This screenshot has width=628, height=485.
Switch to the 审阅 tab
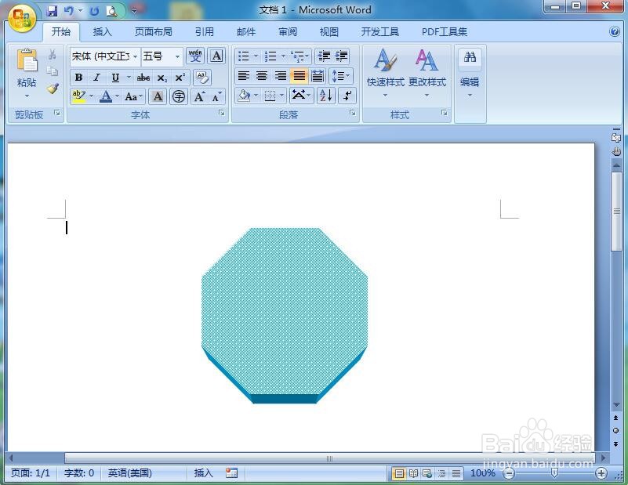pos(288,31)
